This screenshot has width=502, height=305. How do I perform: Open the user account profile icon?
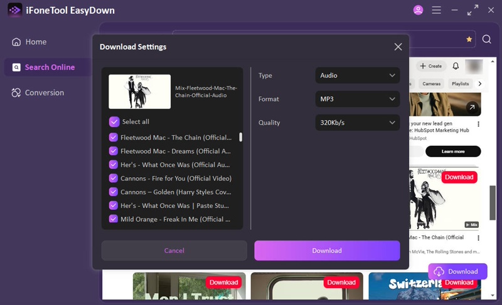tap(418, 10)
